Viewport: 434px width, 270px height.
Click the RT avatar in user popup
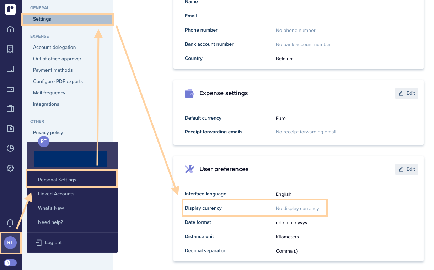(x=43, y=141)
